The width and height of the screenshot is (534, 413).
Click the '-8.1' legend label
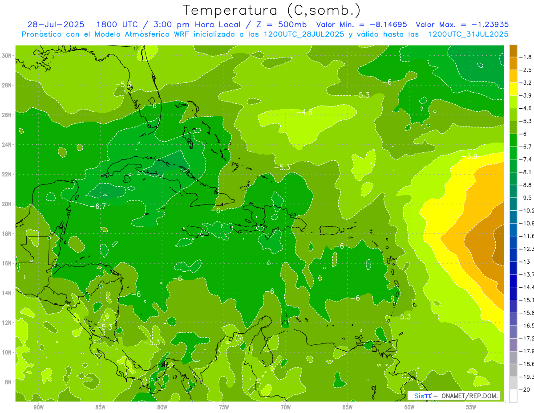click(526, 172)
